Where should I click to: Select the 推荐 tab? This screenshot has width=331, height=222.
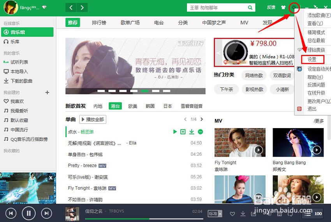72,23
